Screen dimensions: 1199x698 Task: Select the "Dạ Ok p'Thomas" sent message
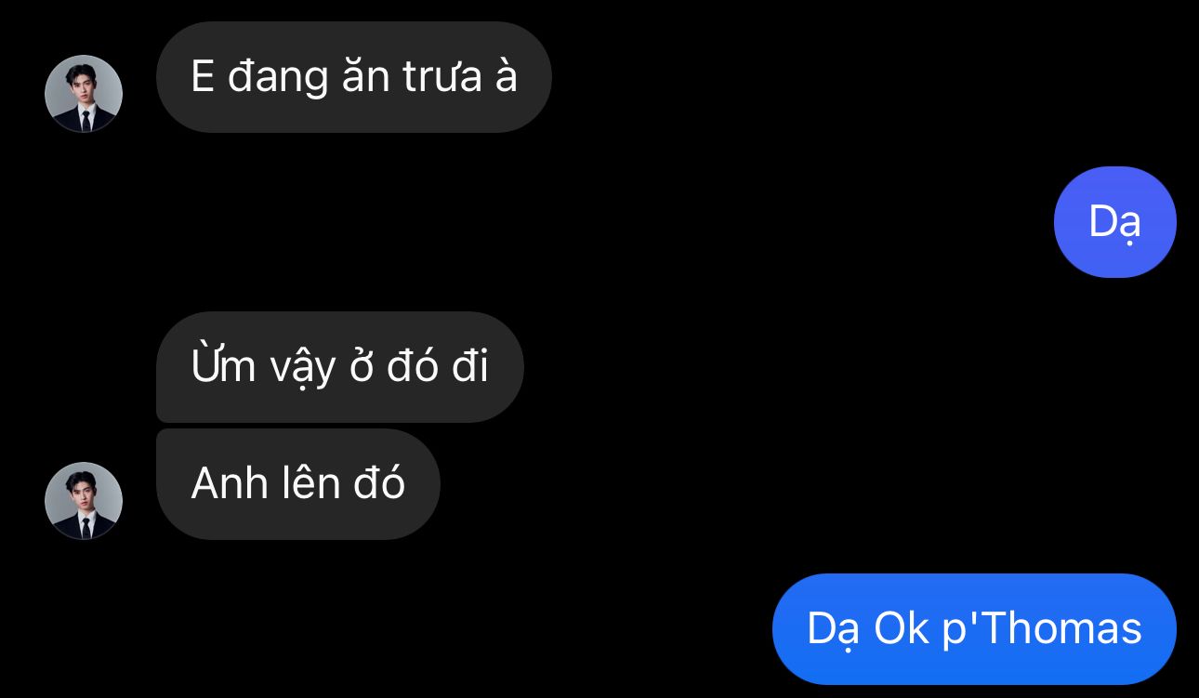coord(974,629)
